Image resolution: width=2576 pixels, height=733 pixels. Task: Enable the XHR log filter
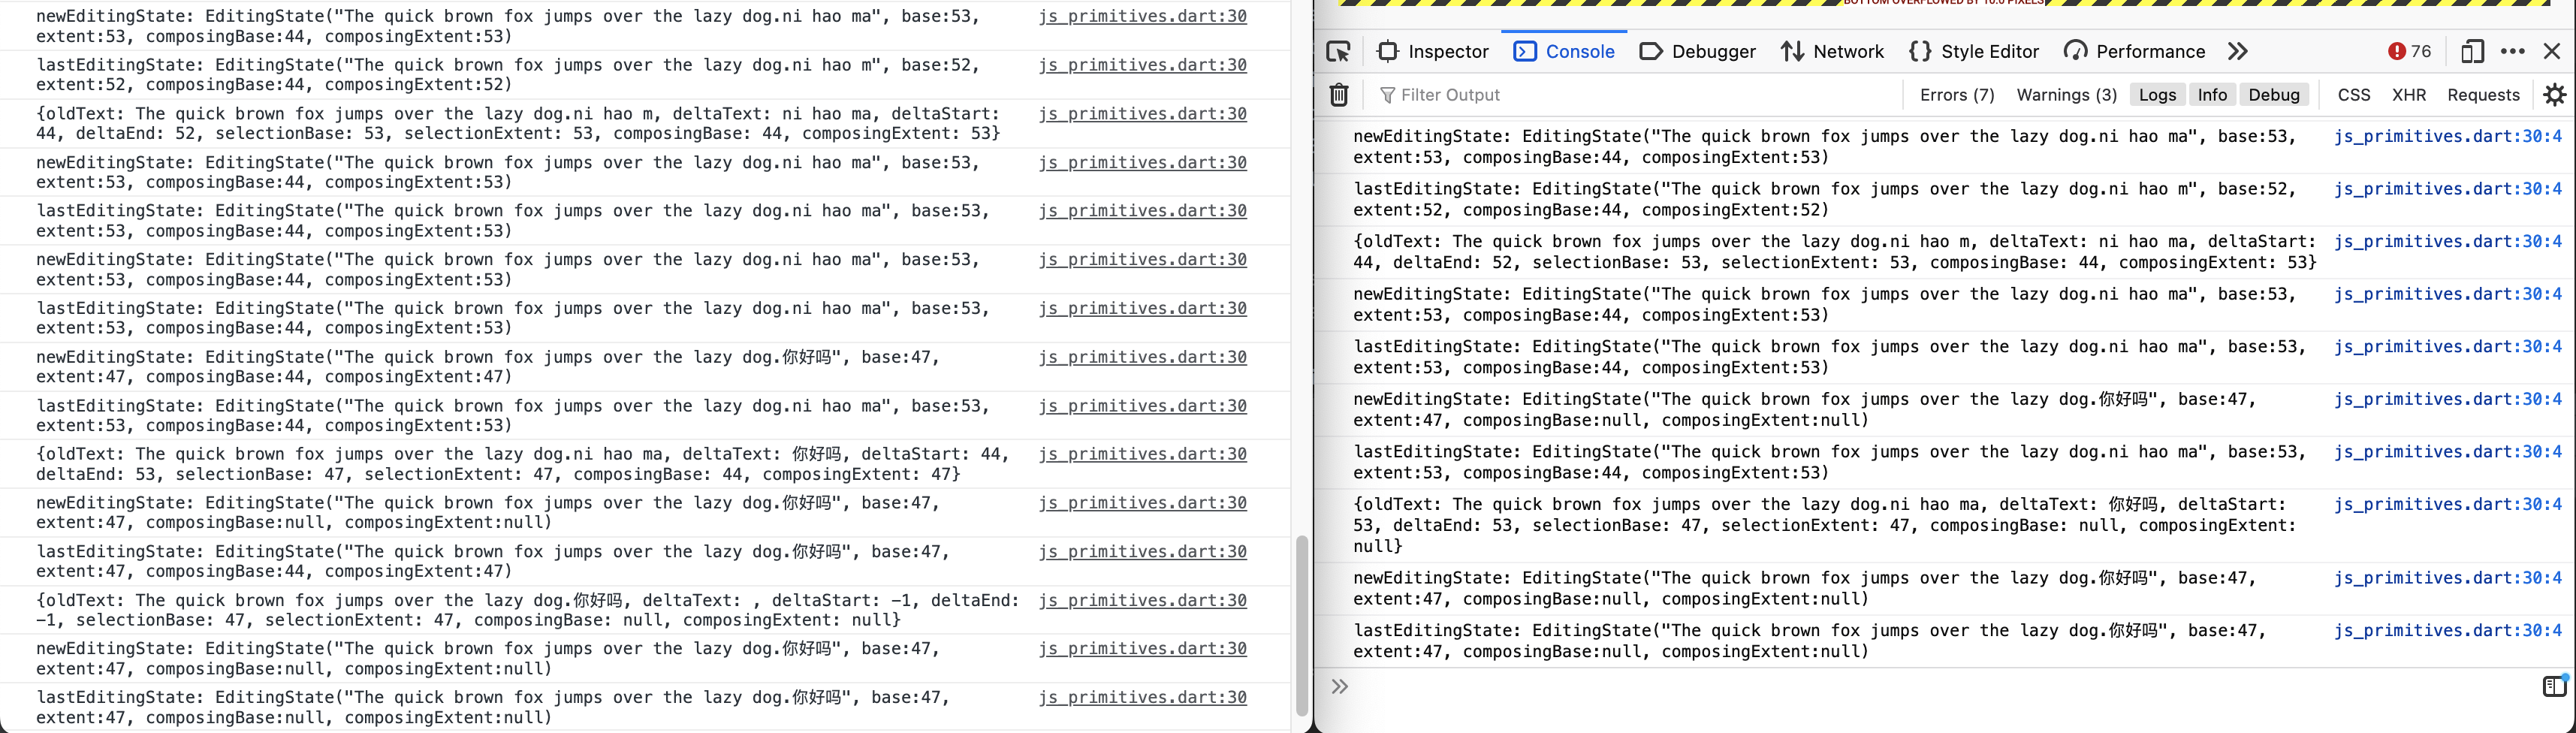click(x=2409, y=94)
